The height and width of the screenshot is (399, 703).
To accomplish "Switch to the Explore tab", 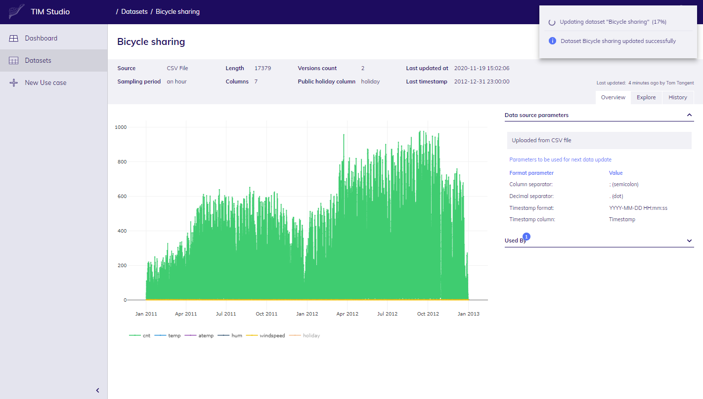I will (646, 97).
